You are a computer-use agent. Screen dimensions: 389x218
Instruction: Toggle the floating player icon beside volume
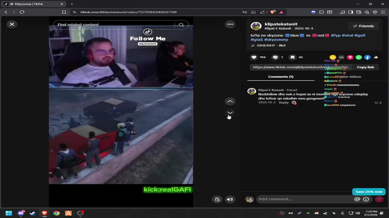[x=217, y=199]
